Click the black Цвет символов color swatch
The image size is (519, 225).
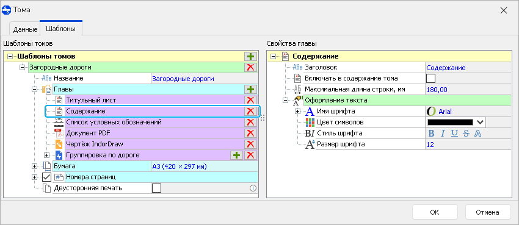[x=451, y=122]
